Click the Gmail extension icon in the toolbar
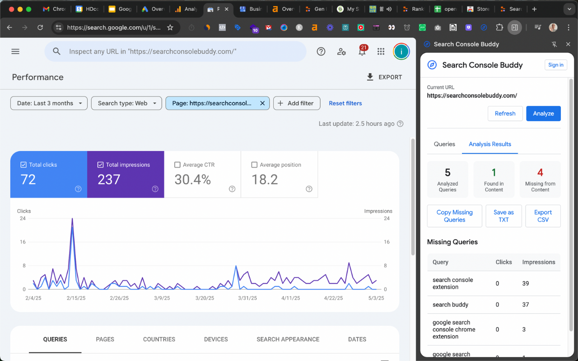Image resolution: width=578 pixels, height=361 pixels. (x=268, y=28)
